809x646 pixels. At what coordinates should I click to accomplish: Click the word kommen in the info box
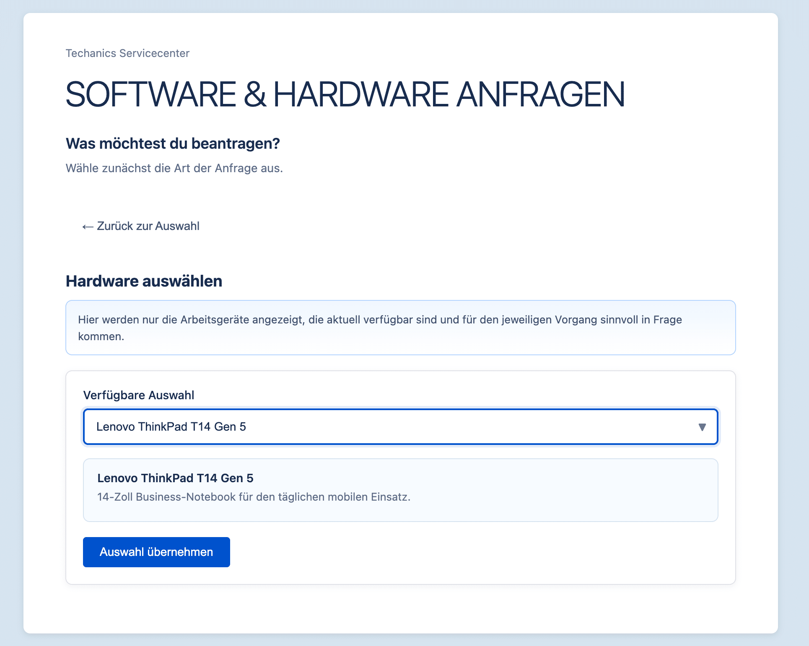tap(101, 336)
